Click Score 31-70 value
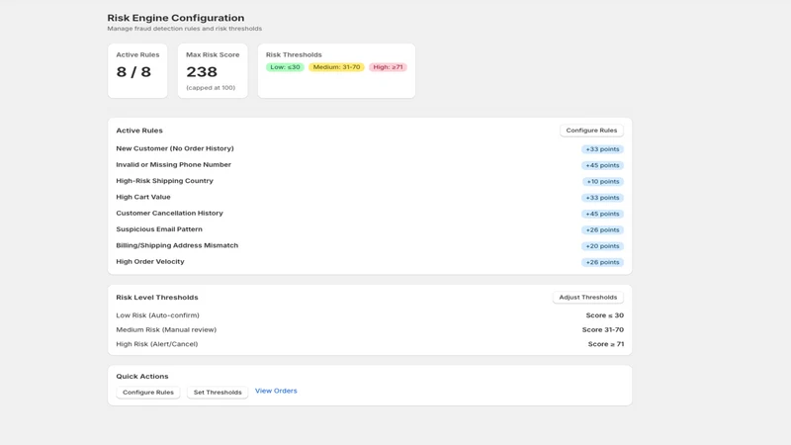Image resolution: width=791 pixels, height=445 pixels. pos(603,329)
